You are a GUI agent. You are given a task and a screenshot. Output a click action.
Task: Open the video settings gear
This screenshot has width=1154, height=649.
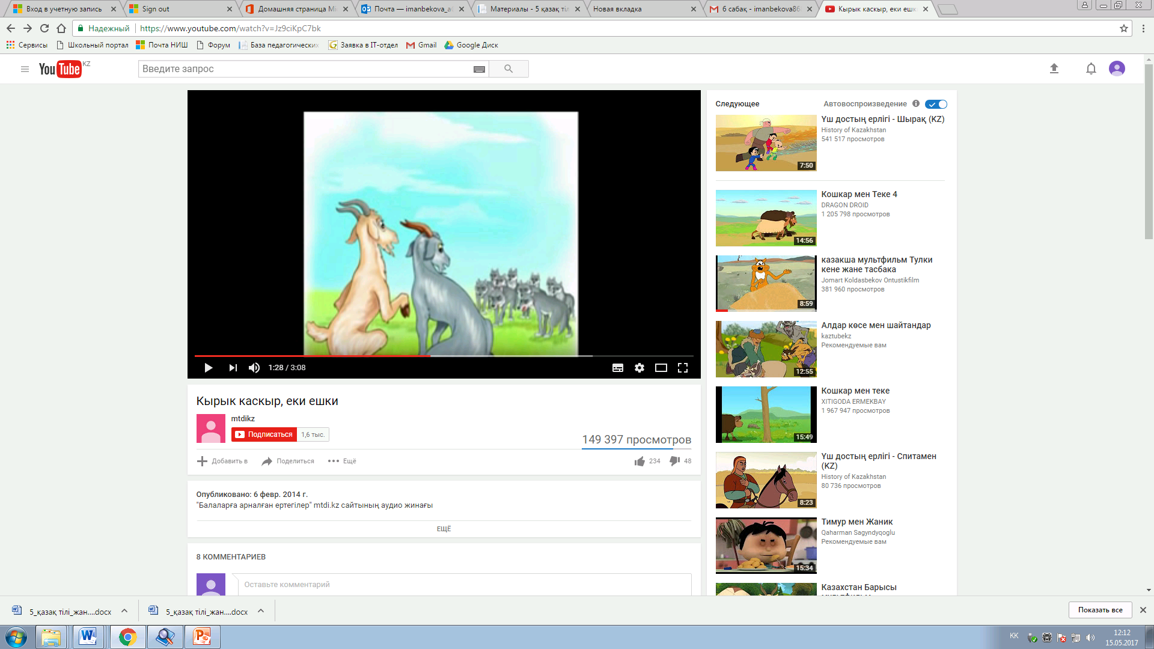pos(640,368)
